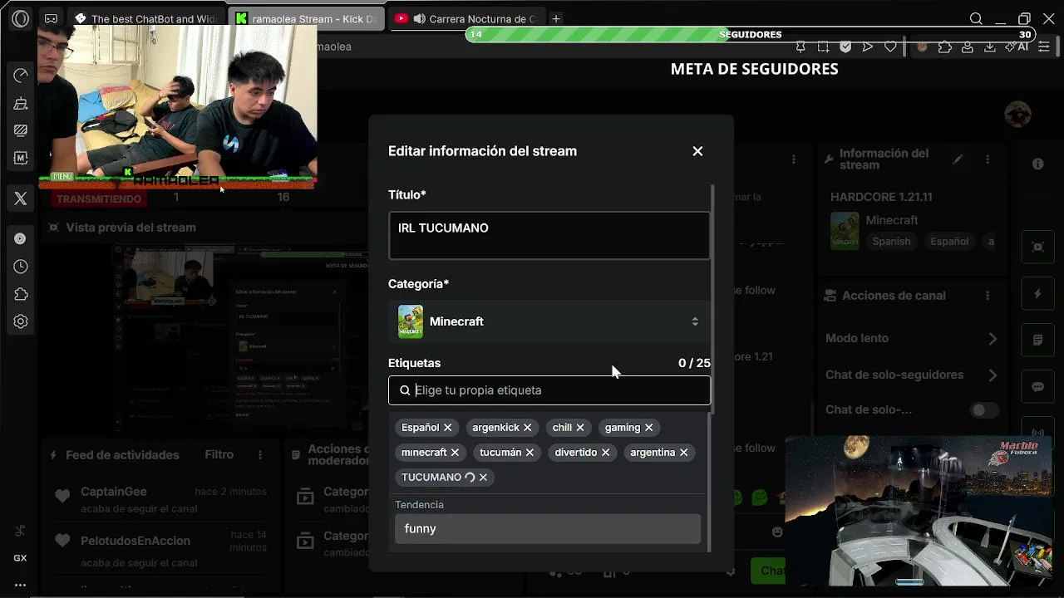Open browsing history clock icon
Viewport: 1064px width, 598px height.
(x=21, y=267)
